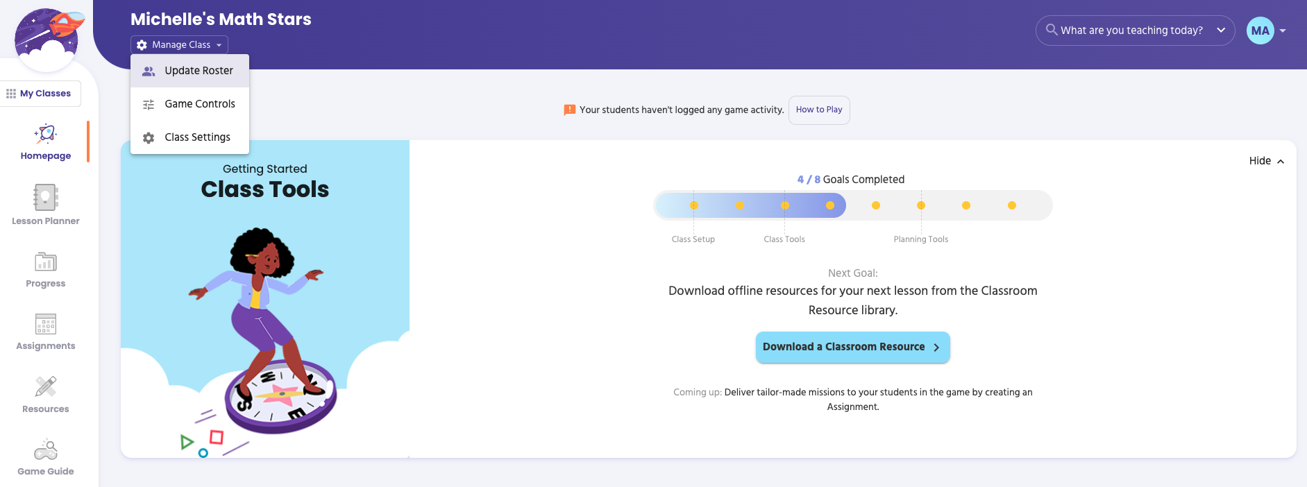Open the Assignments calendar icon
The height and width of the screenshot is (487, 1307).
46,324
